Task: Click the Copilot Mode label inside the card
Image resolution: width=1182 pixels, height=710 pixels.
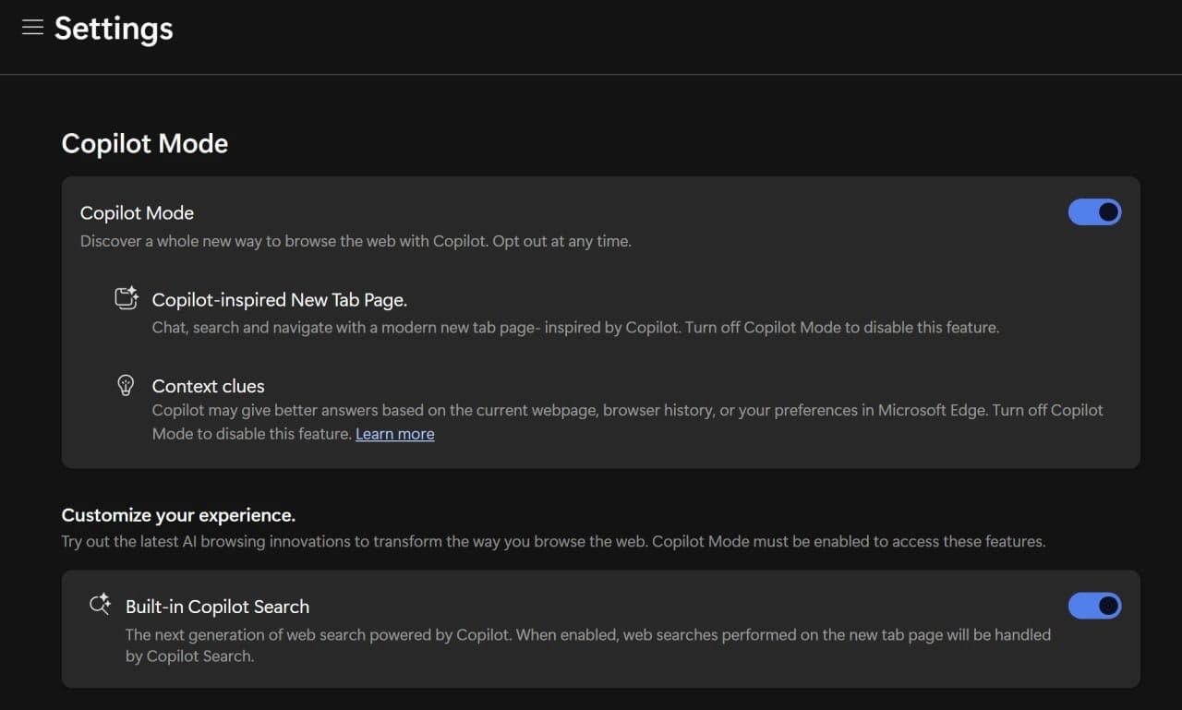Action: [x=137, y=213]
